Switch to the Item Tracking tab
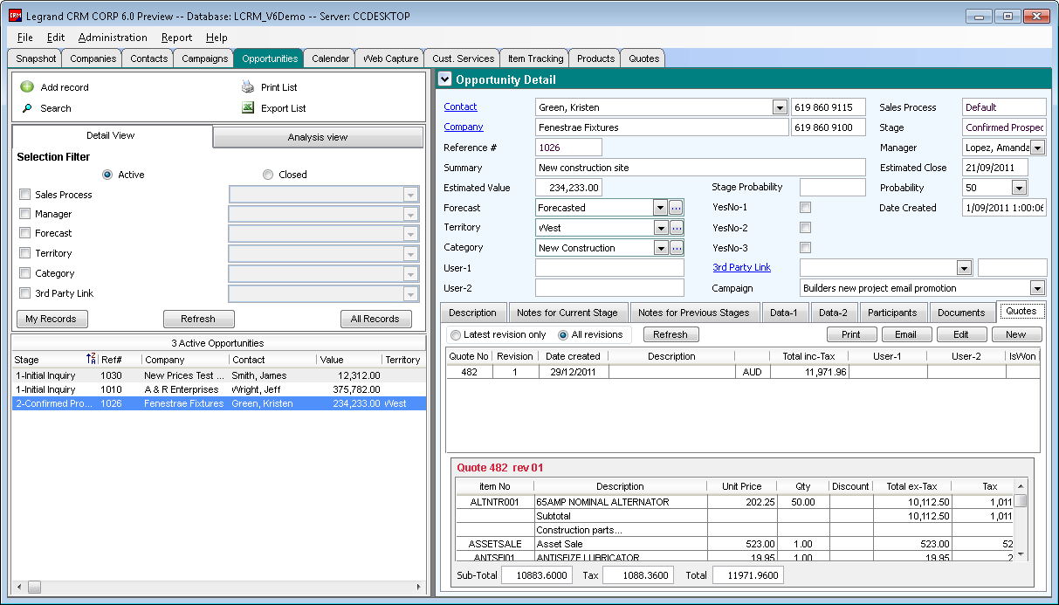The image size is (1059, 605). pos(536,58)
